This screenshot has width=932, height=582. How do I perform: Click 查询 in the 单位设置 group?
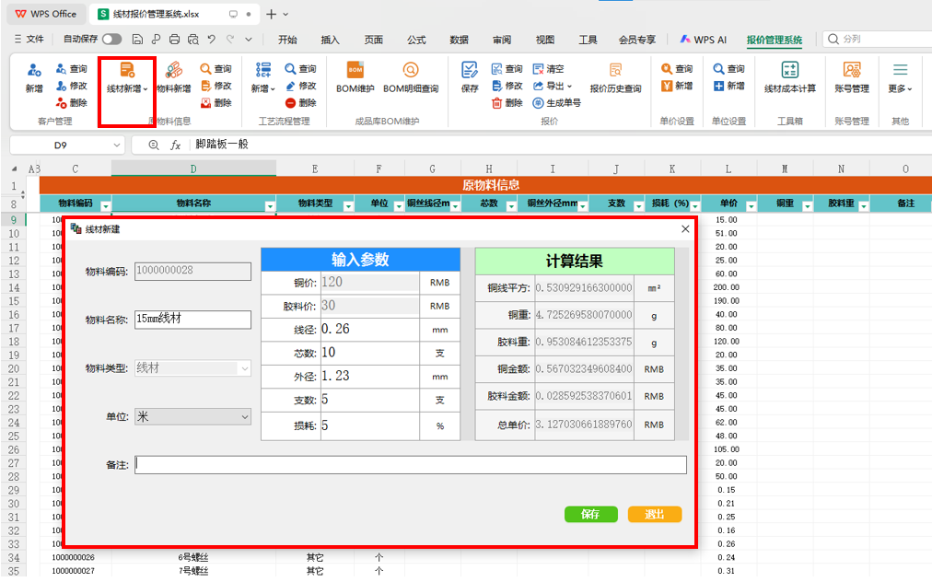(x=728, y=69)
